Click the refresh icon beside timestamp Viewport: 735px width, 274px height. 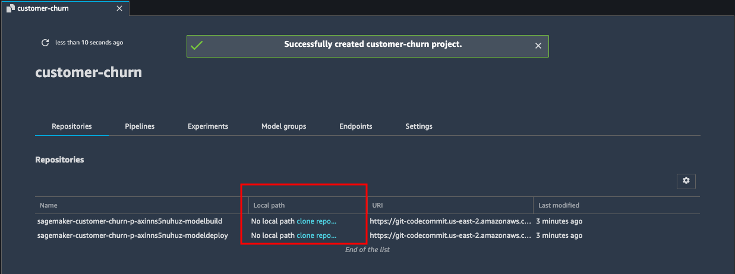pos(45,43)
